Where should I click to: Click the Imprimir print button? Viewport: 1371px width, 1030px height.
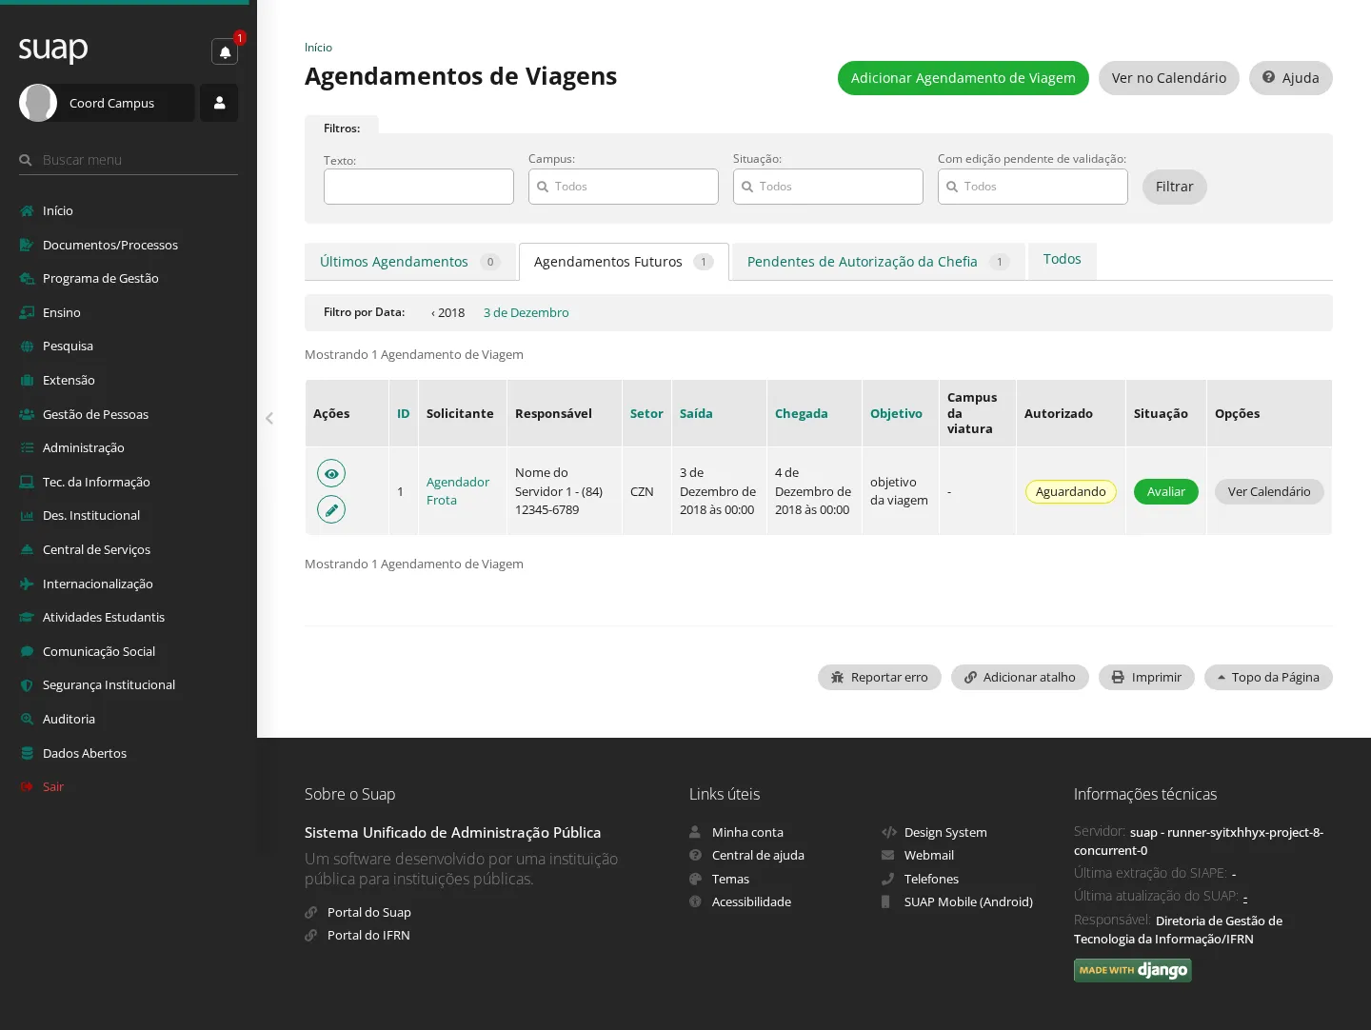pos(1146,677)
